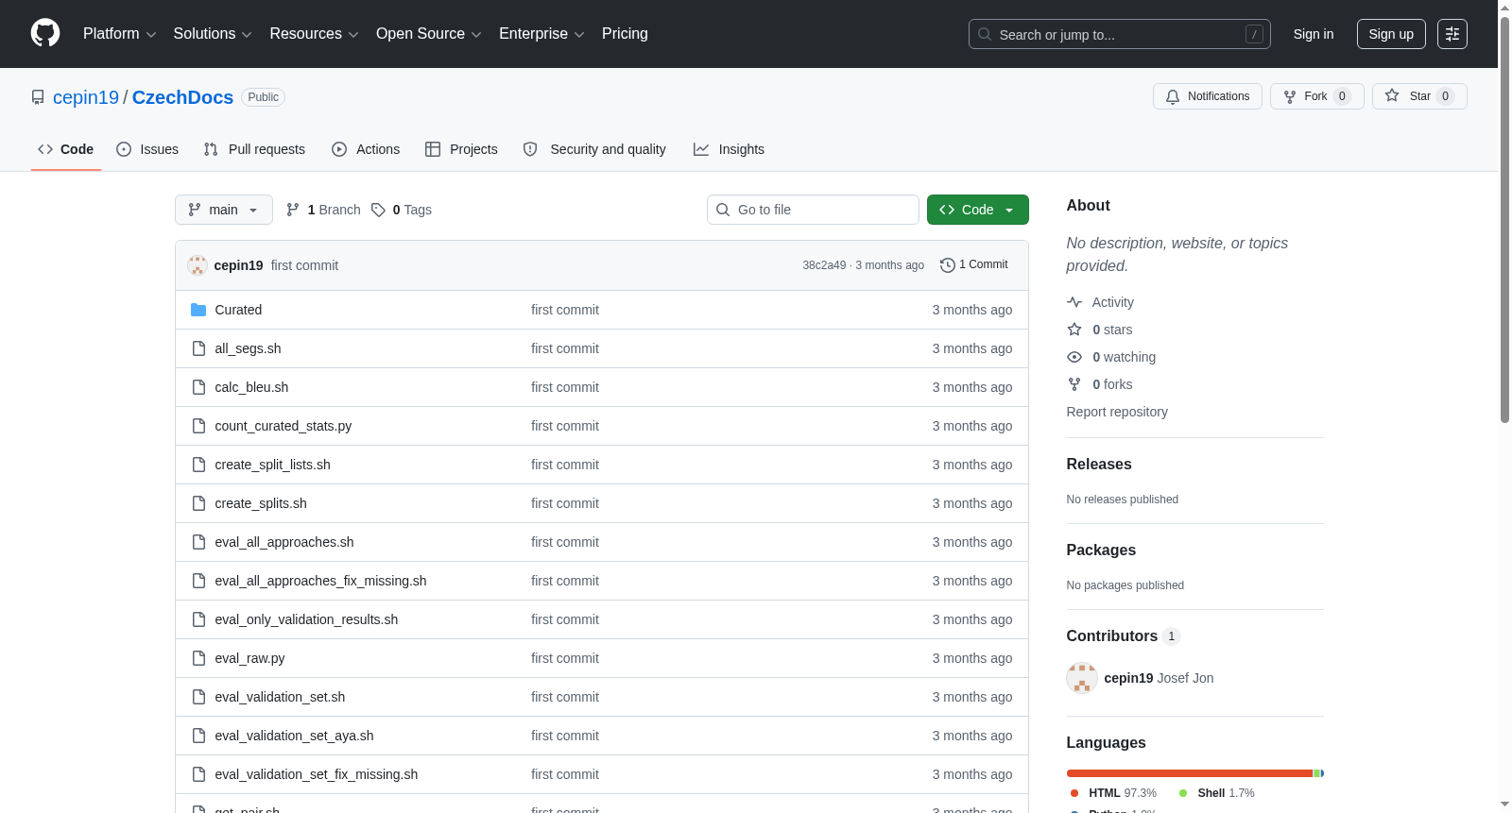Click the eye icon beside 0 watching

click(x=1074, y=357)
